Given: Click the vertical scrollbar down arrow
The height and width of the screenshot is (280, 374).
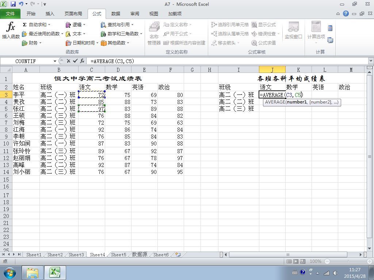Looking at the screenshot, I should pos(370,249).
